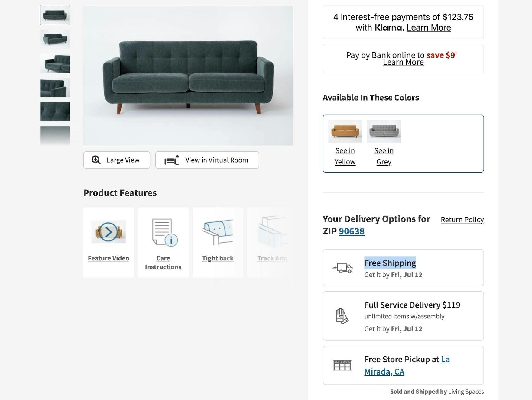Image resolution: width=532 pixels, height=400 pixels.
Task: Select the tufted cushion close-up thumbnail
Action: pyautogui.click(x=55, y=112)
